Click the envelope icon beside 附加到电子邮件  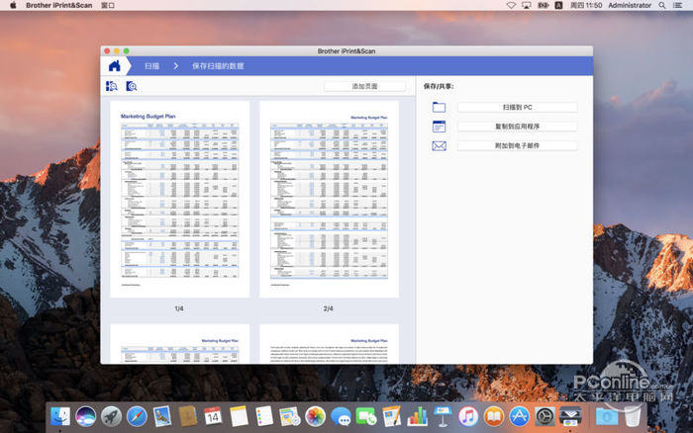[439, 145]
